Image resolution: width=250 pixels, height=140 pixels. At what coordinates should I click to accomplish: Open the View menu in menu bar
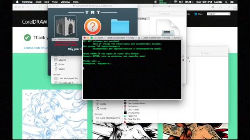click(55, 2)
